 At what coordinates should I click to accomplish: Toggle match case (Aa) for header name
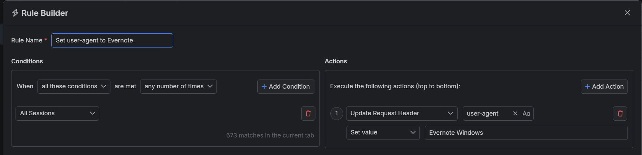tap(526, 114)
